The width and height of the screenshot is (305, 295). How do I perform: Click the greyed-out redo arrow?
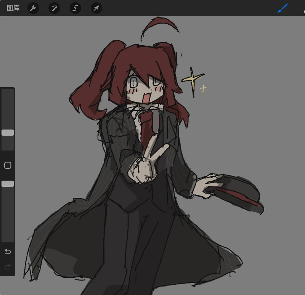[x=8, y=267]
